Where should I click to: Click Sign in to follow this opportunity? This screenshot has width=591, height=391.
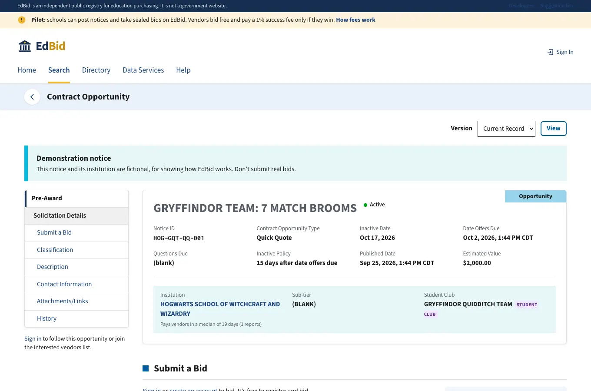coord(33,339)
